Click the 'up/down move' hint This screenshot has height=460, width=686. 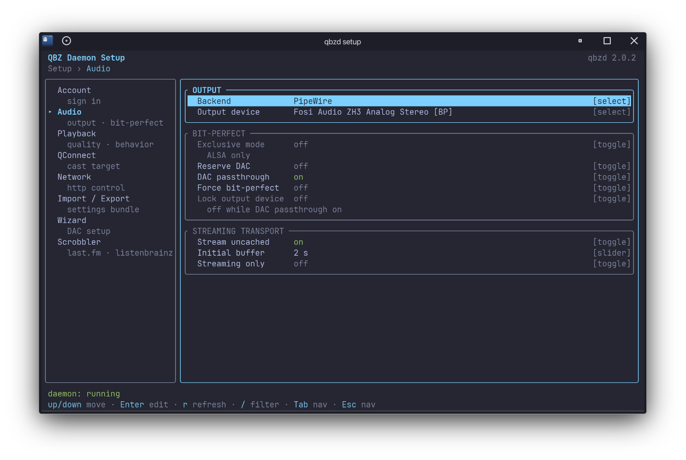pyautogui.click(x=77, y=405)
